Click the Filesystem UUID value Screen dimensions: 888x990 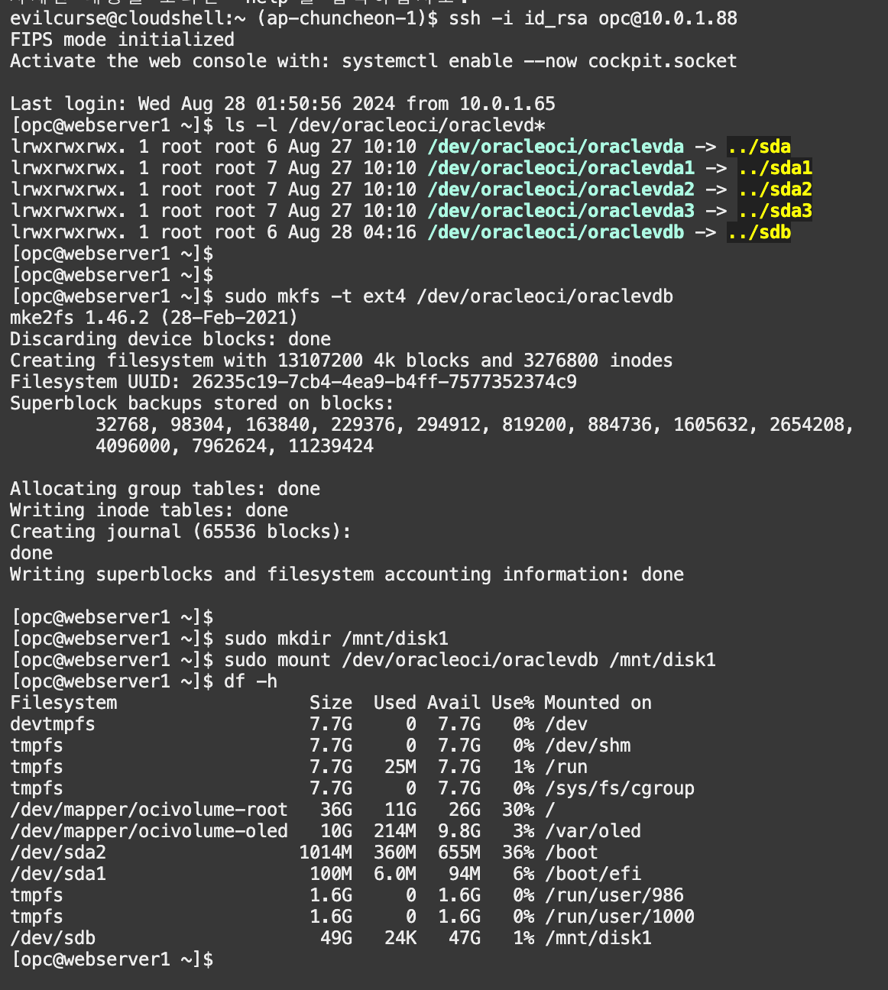tap(384, 382)
